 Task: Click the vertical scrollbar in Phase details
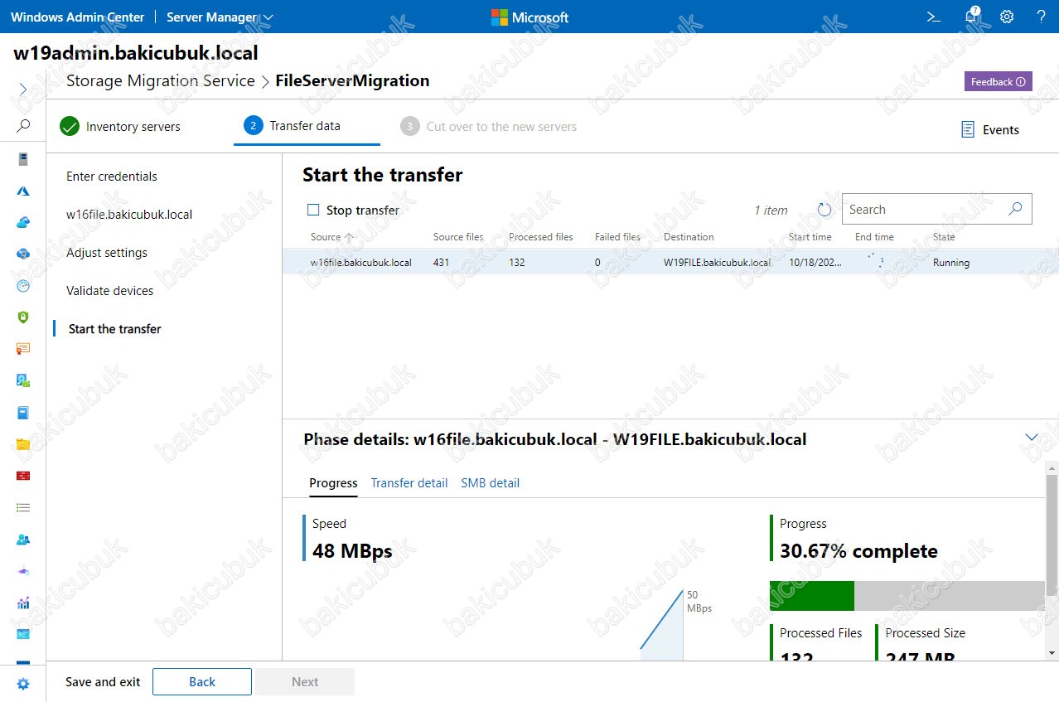point(1052,535)
